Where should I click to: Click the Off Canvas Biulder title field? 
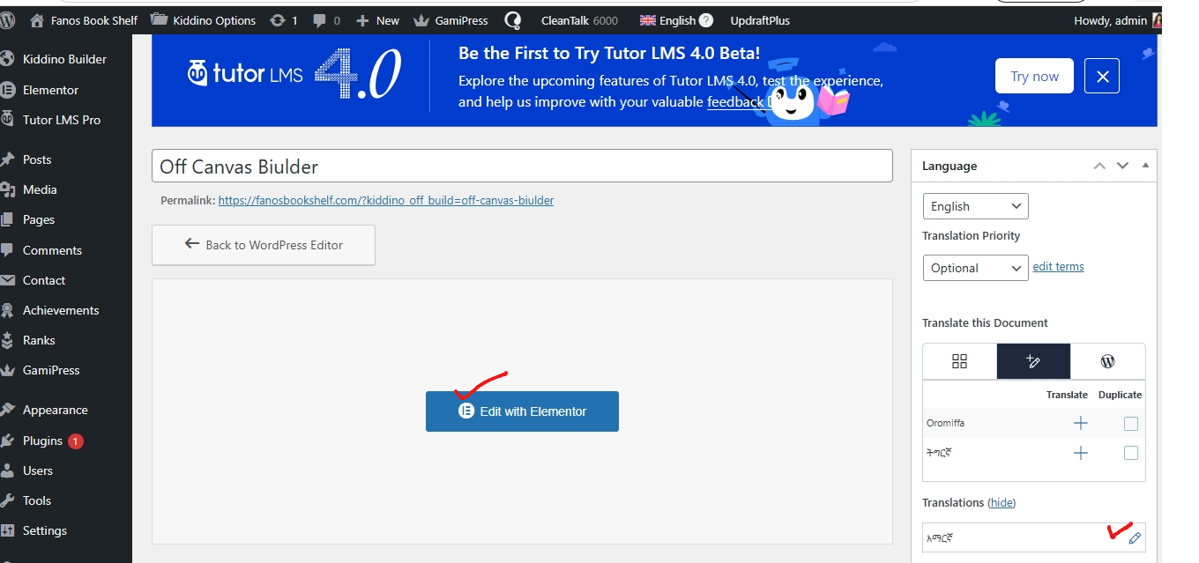[522, 167]
